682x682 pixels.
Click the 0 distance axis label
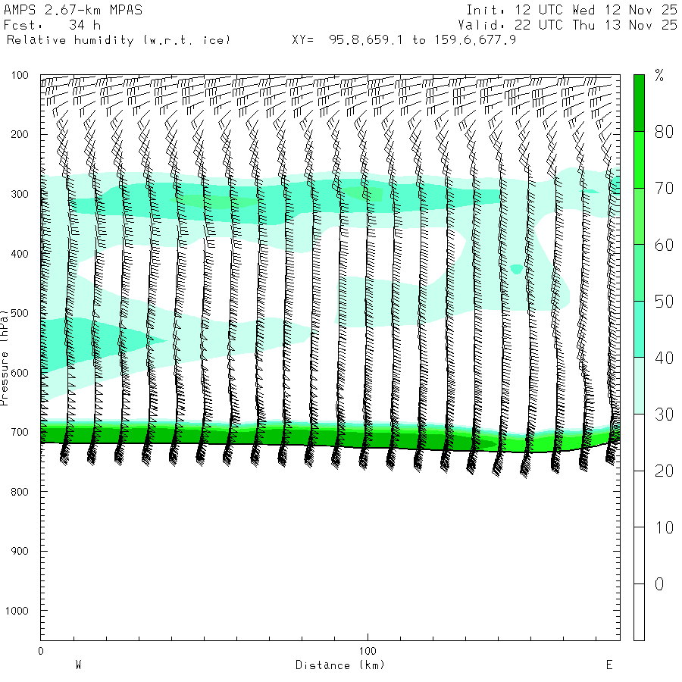point(41,651)
